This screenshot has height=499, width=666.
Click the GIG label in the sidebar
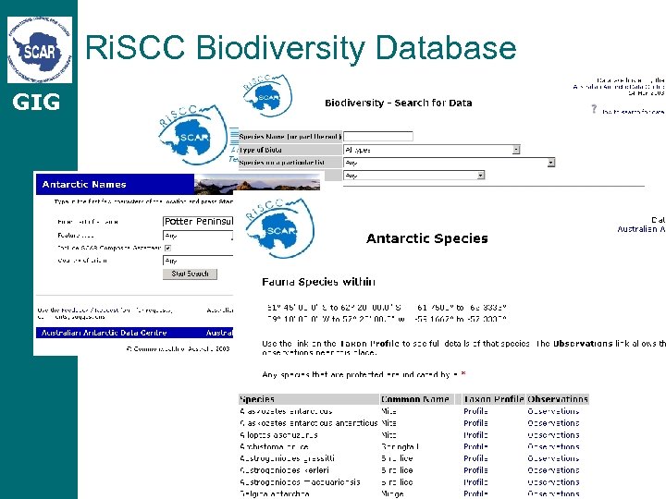[36, 103]
